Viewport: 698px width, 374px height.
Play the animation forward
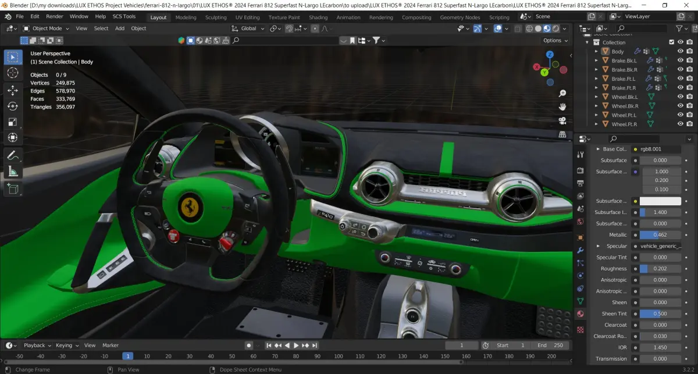(x=296, y=345)
